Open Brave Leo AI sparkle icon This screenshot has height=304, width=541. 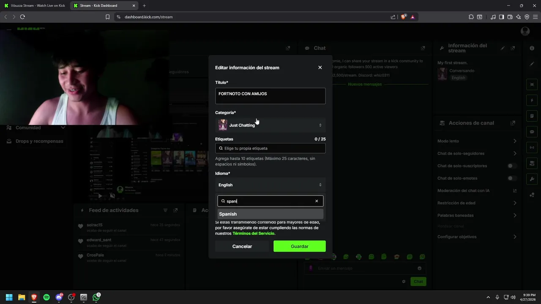click(x=519, y=17)
